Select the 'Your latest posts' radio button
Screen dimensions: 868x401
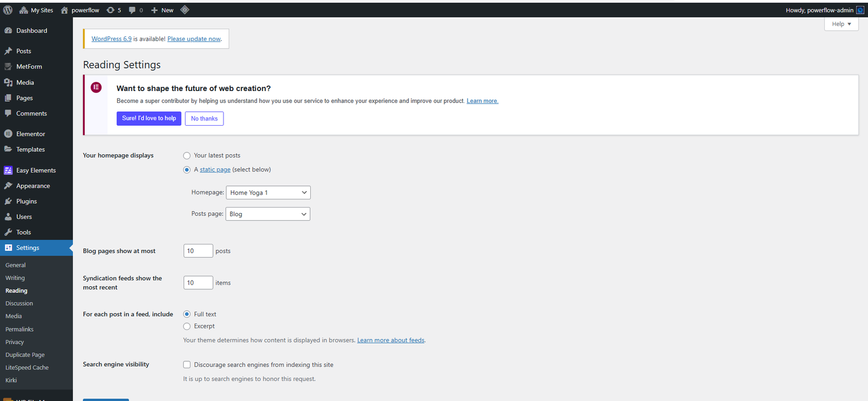click(187, 156)
